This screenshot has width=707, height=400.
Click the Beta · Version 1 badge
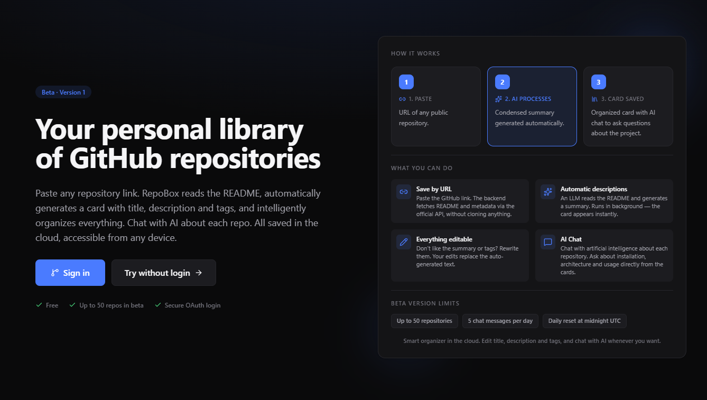tap(63, 92)
